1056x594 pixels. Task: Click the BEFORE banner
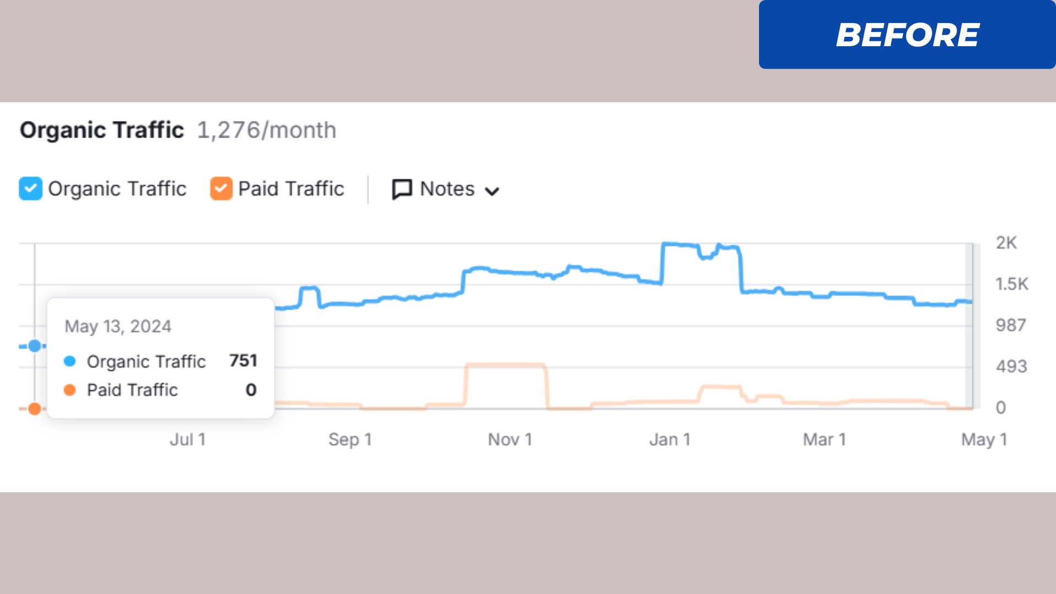coord(907,35)
